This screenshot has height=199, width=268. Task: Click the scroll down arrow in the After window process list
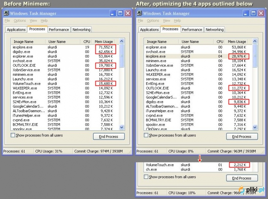pos(255,127)
